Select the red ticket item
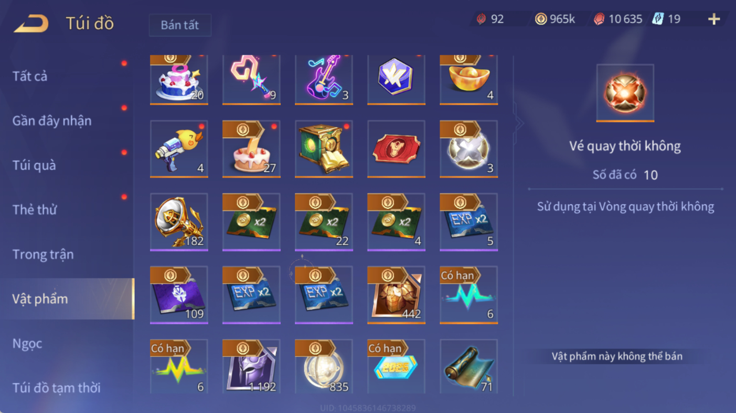Screen dimensions: 736x413 click(396, 149)
